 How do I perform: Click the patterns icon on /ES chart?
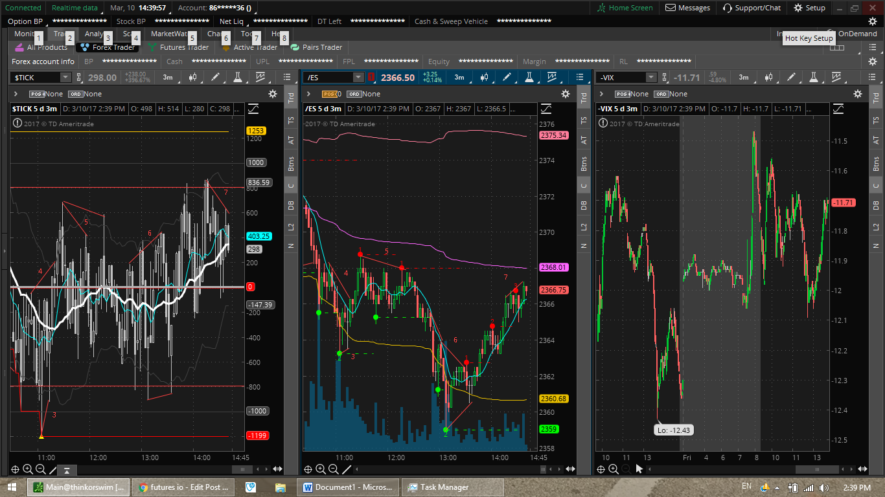(x=552, y=78)
